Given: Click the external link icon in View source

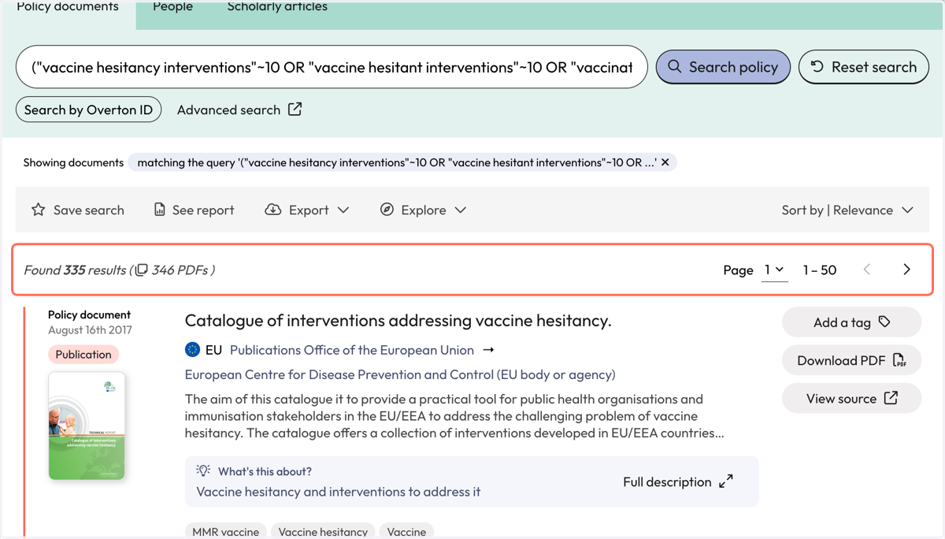Looking at the screenshot, I should [891, 398].
